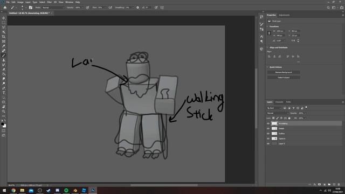Open the Window menu
The image size is (345, 194).
70,2
